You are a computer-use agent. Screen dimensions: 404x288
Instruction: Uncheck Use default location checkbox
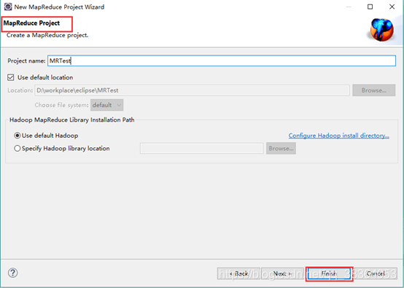coord(10,77)
